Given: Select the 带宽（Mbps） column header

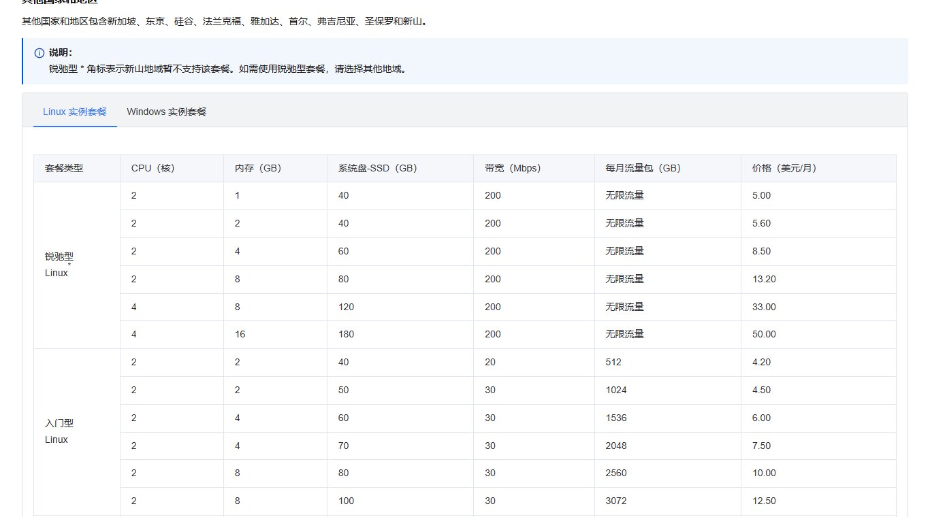Looking at the screenshot, I should [534, 168].
